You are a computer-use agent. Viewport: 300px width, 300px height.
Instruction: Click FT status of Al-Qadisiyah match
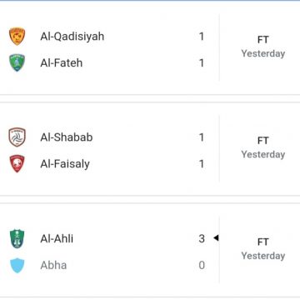pos(263,40)
